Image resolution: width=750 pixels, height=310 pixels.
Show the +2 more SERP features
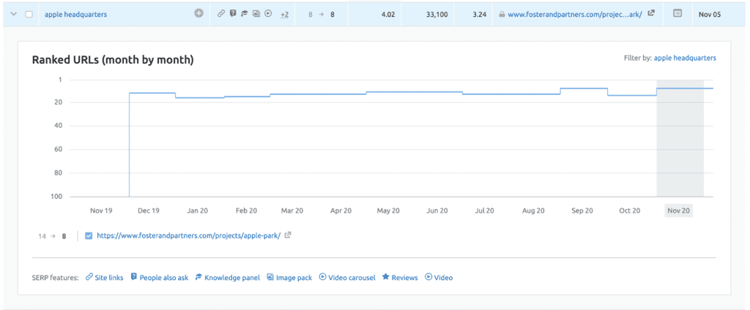(284, 15)
